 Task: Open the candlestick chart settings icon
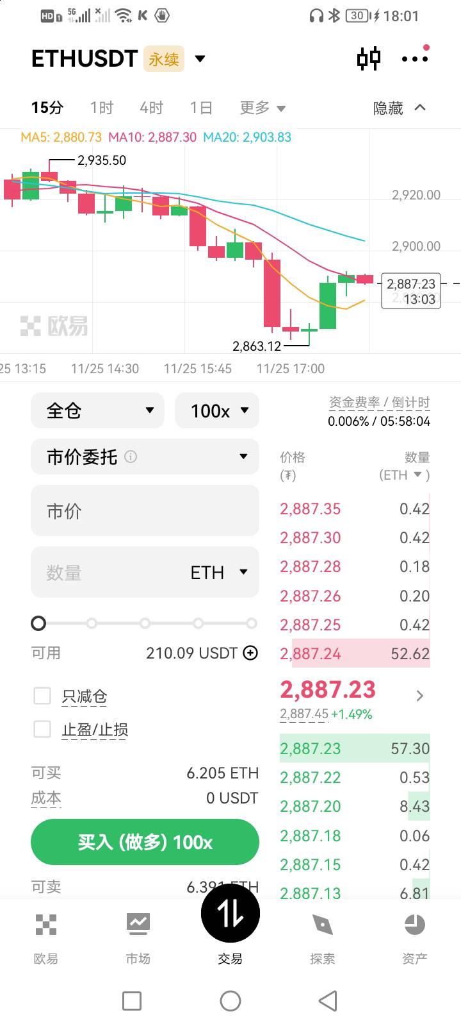coord(368,59)
